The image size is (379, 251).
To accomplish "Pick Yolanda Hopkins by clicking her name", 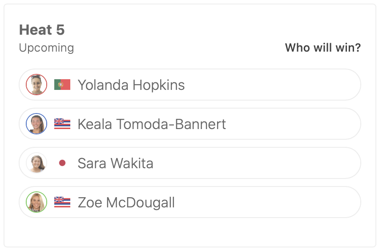I will 131,85.
